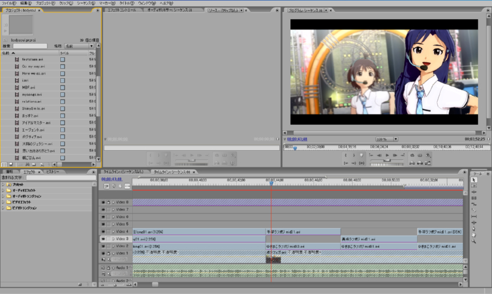The height and width of the screenshot is (294, 492).
Task: Adjust the Program monitor shuttle slider
Action: 387,161
